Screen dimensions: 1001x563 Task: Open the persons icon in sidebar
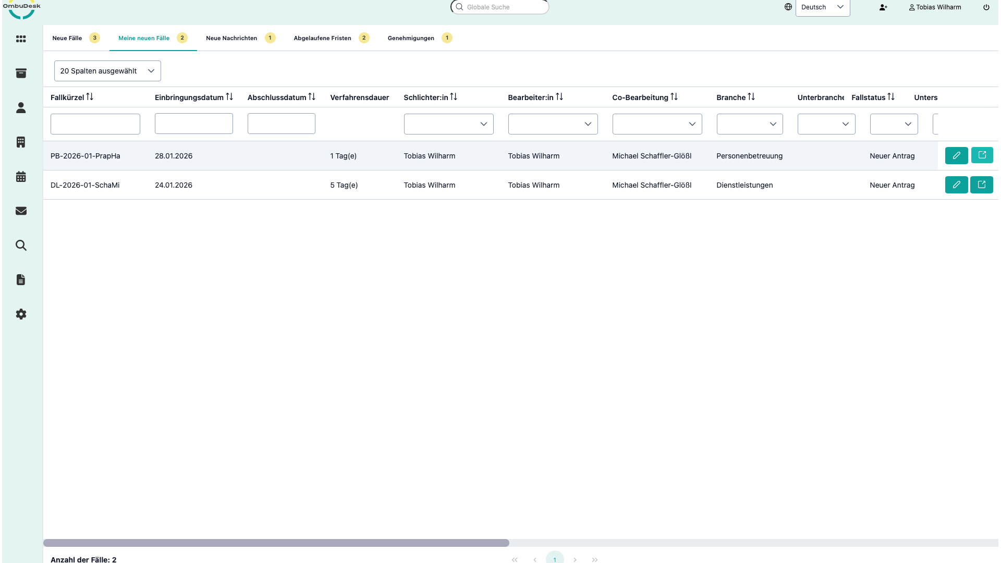pos(21,108)
